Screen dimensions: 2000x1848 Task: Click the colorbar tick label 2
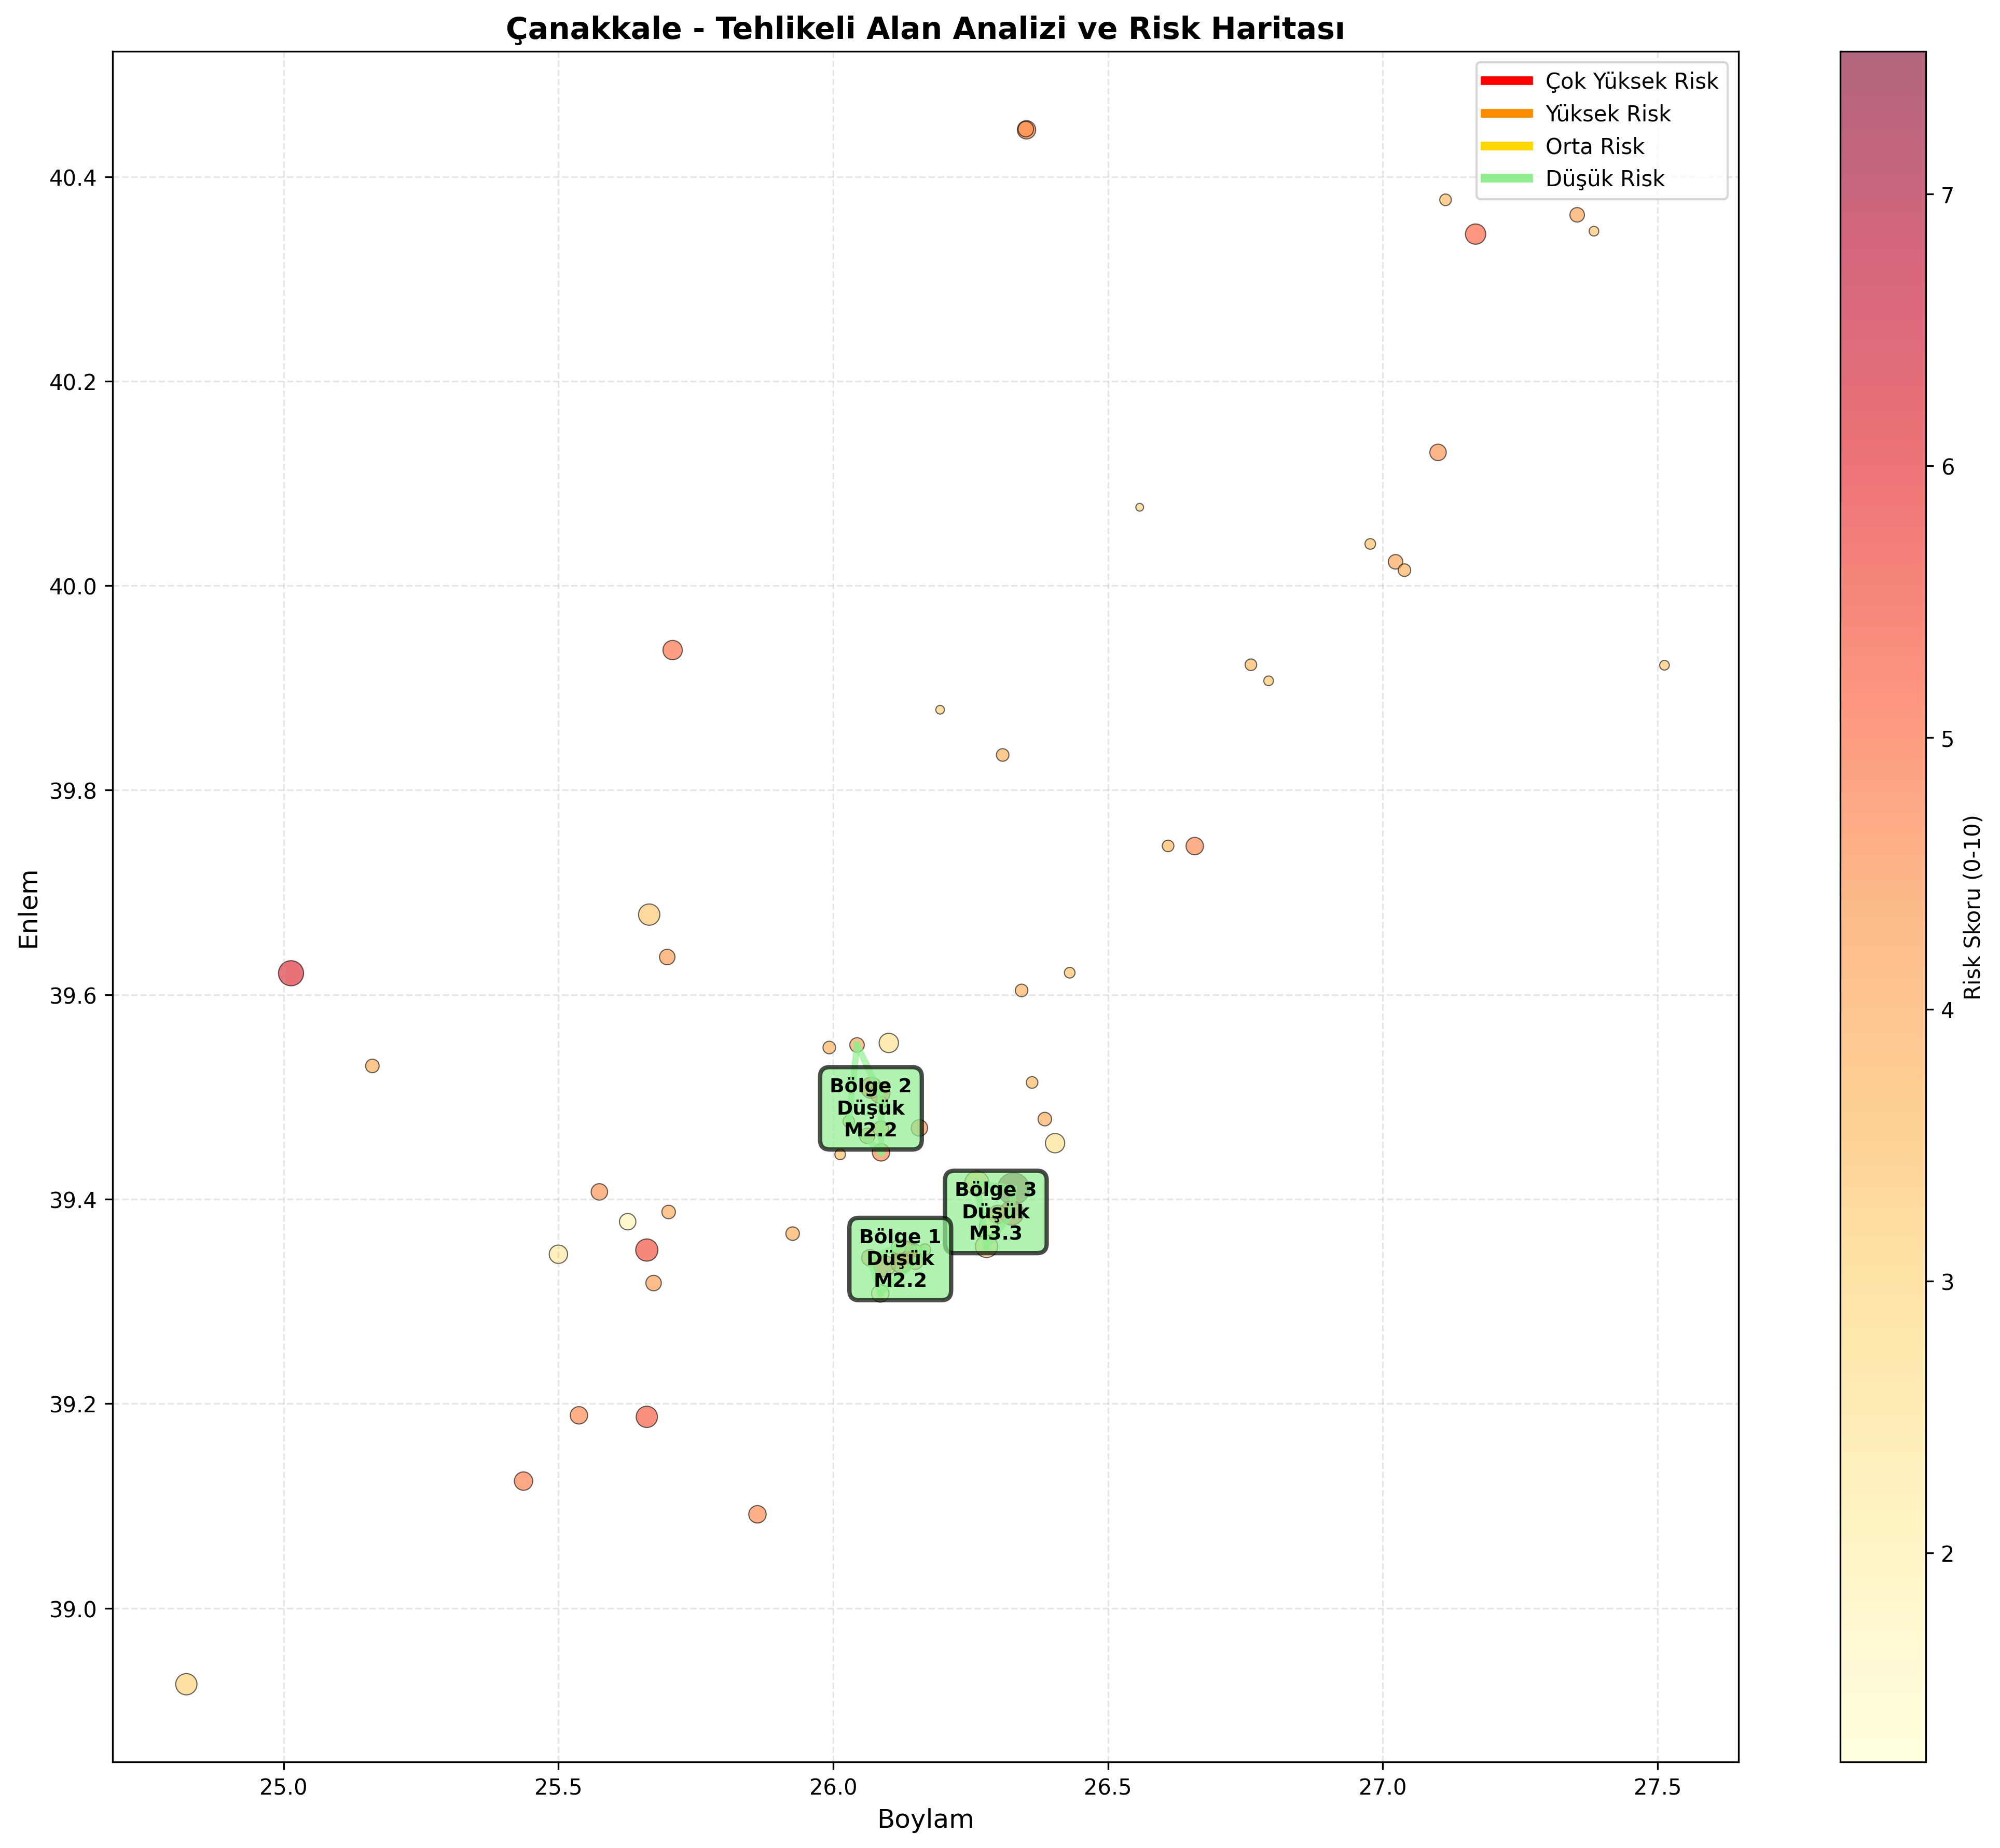[x=1947, y=1554]
